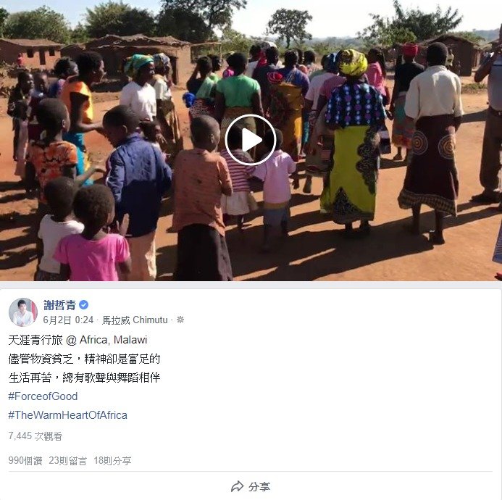The width and height of the screenshot is (502, 500).
Task: View the 18則分享 shares list
Action: point(112,461)
